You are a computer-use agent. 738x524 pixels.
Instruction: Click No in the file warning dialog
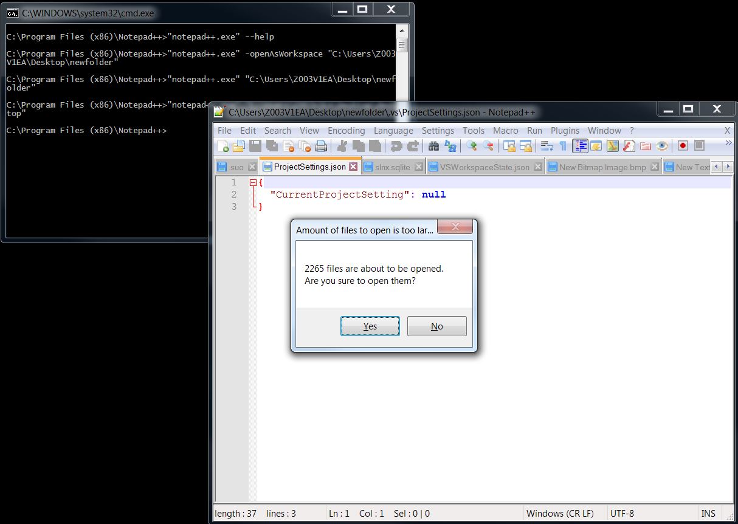[x=436, y=326]
